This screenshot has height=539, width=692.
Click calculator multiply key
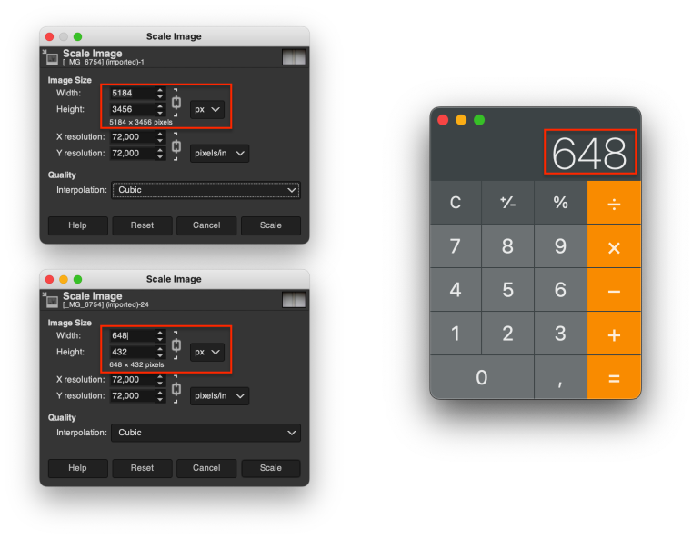pyautogui.click(x=614, y=246)
